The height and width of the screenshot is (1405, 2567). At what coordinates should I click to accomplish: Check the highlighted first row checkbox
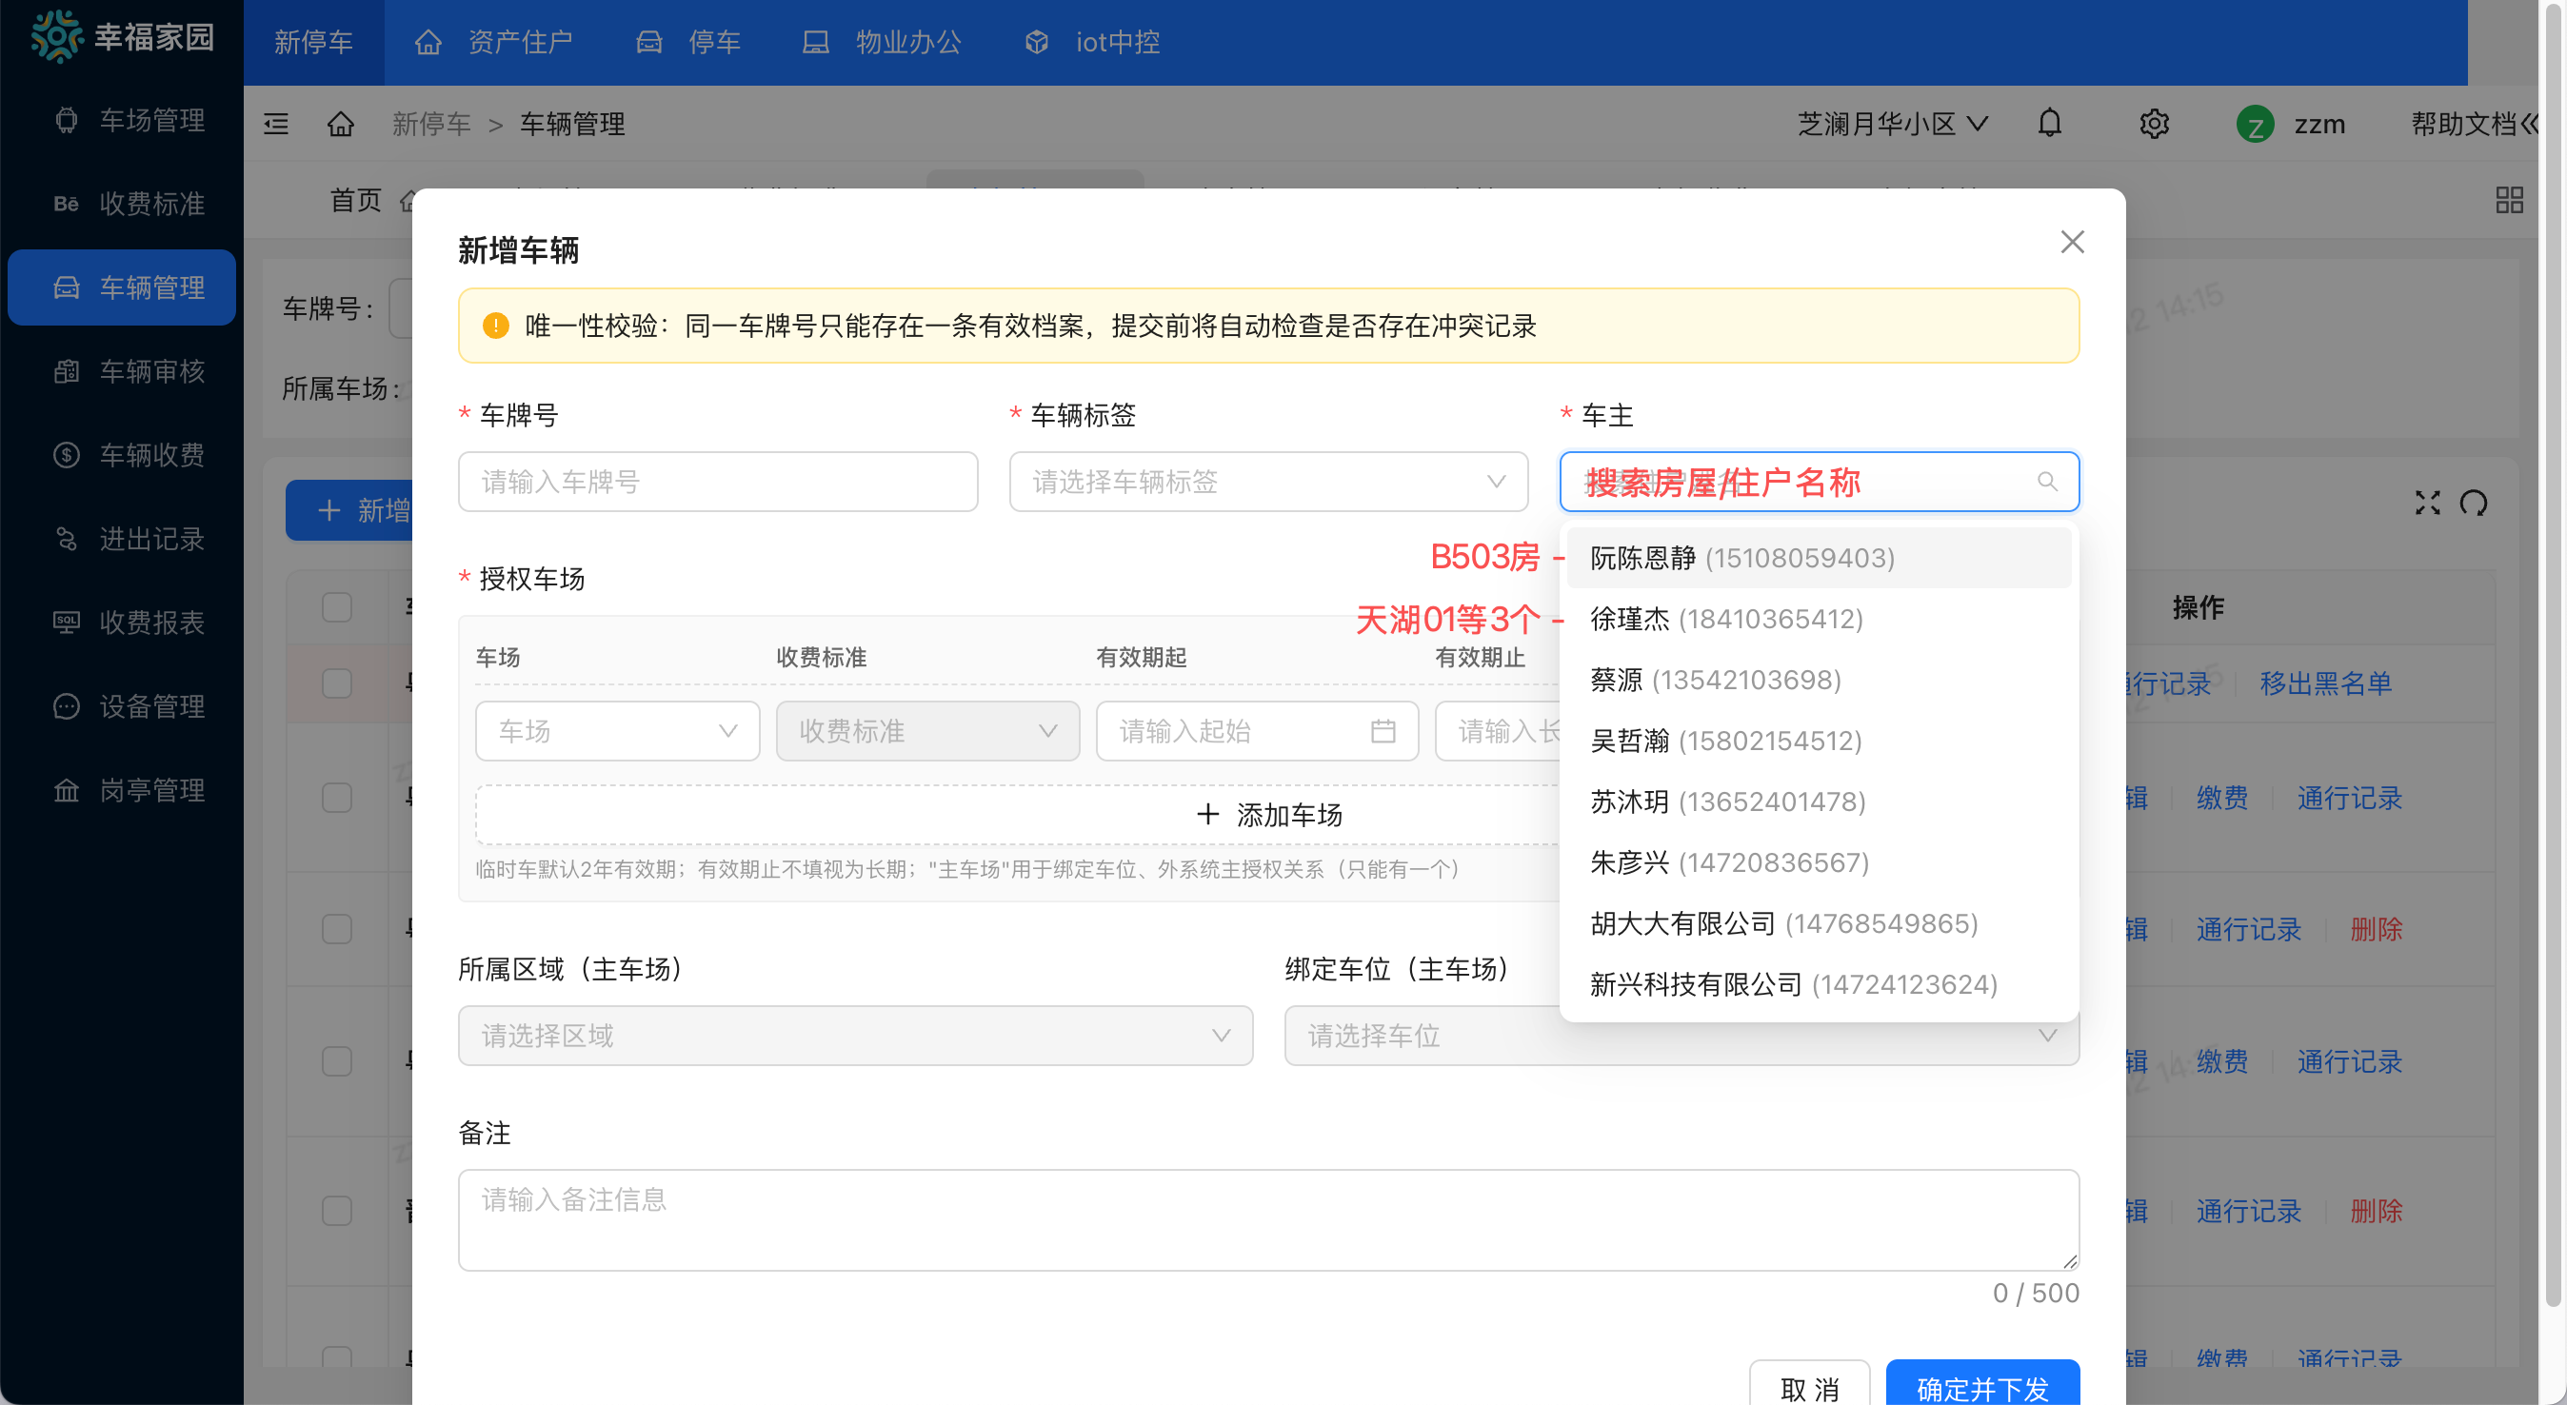click(x=337, y=683)
